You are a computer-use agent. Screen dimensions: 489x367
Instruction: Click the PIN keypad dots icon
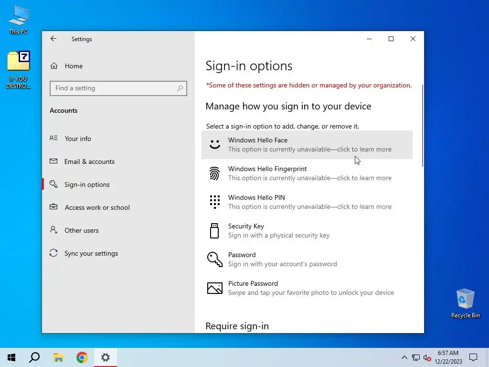click(214, 202)
